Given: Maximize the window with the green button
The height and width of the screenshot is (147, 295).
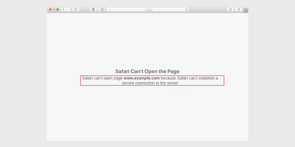Looking at the screenshot, I should [x=58, y=9].
